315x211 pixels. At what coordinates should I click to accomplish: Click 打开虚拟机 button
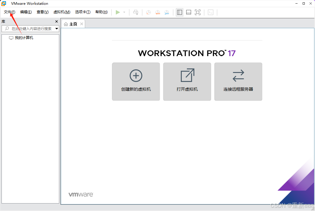187,82
